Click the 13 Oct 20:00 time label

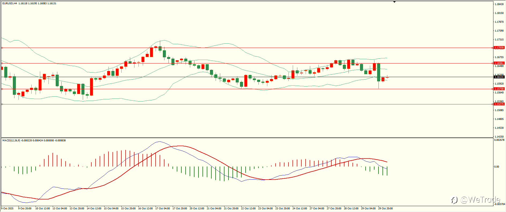pos(77,209)
